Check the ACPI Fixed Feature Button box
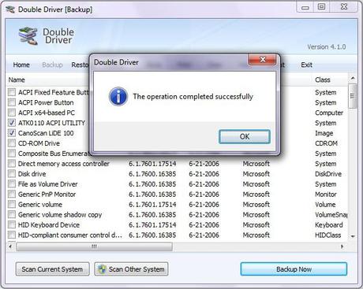This screenshot has width=363, height=289. coord(12,92)
